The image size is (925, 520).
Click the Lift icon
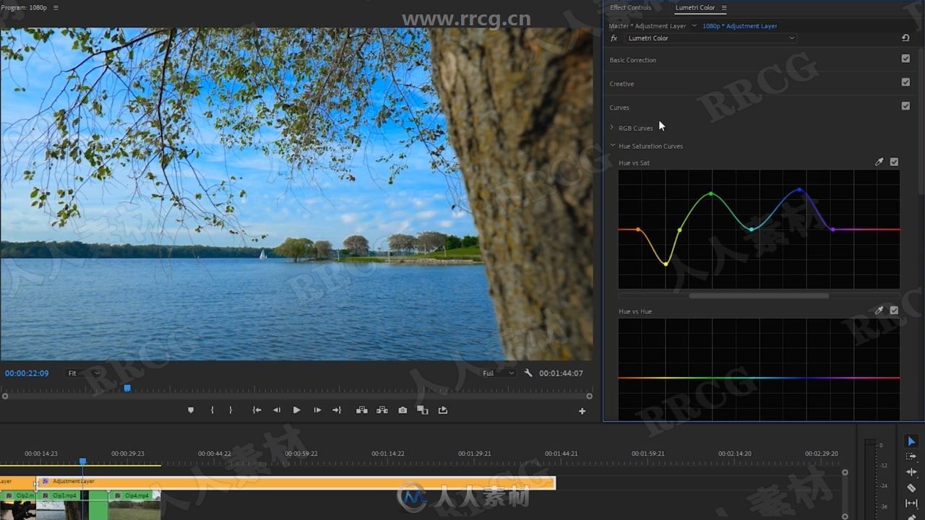(x=362, y=410)
